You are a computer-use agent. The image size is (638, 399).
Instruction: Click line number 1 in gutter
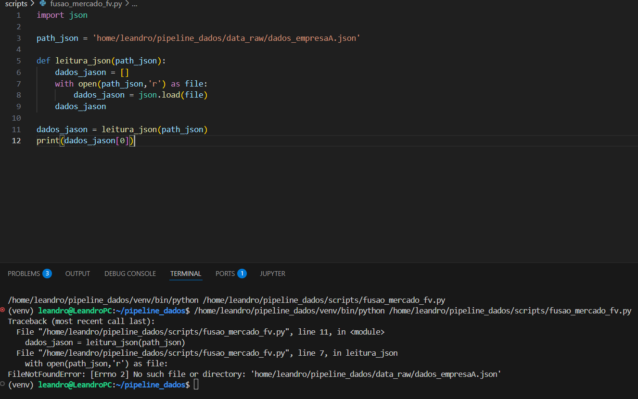click(19, 15)
